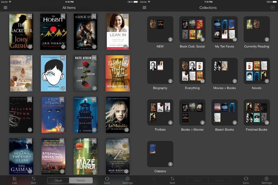Tap Sort icon in All Items toolbar
The width and height of the screenshot is (278, 185).
point(34,180)
